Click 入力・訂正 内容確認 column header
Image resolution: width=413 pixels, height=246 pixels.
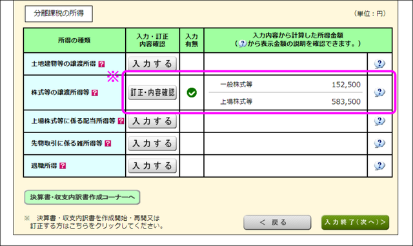pyautogui.click(x=152, y=40)
